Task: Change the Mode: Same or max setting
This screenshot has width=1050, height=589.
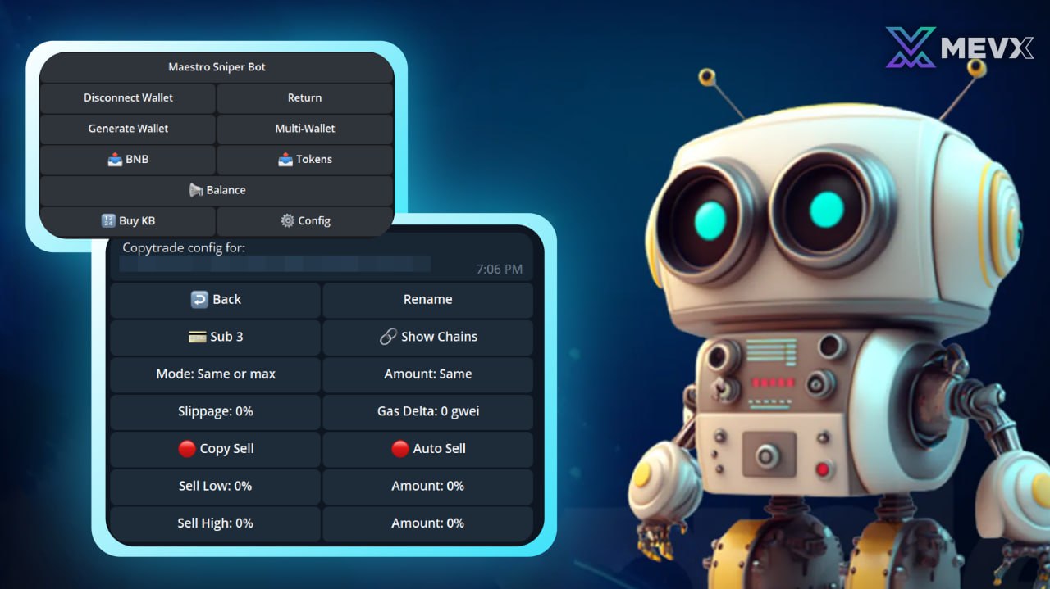Action: click(215, 374)
